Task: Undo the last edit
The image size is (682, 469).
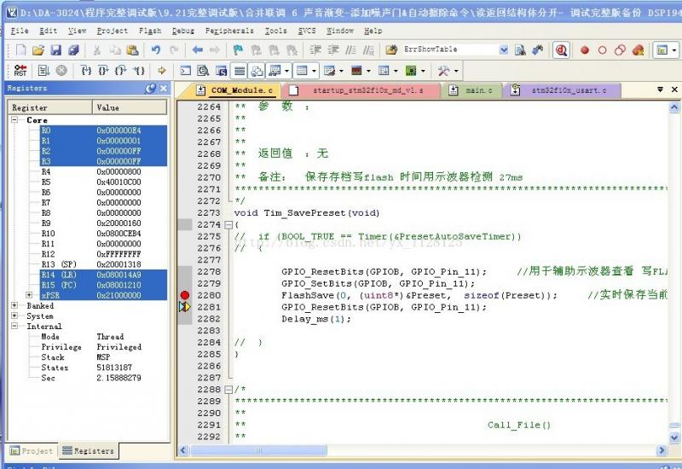Action: tap(155, 50)
